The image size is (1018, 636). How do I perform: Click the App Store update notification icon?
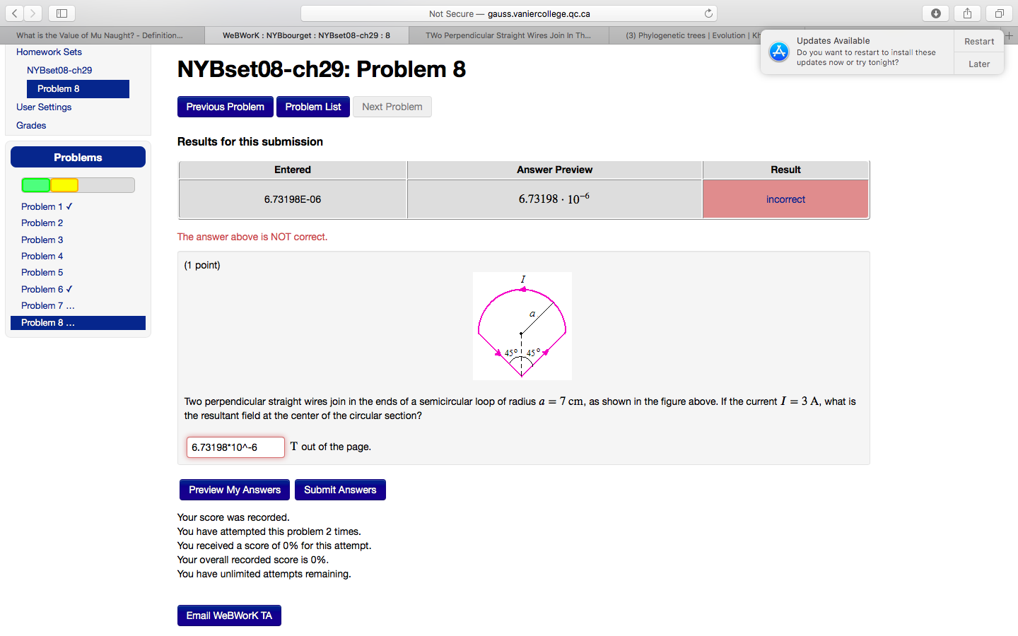[778, 51]
